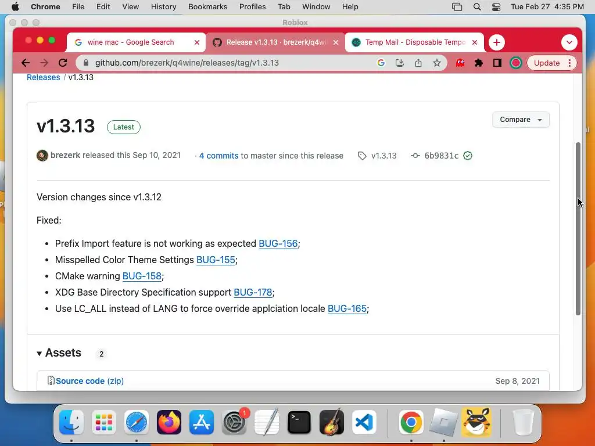This screenshot has height=446, width=595.
Task: Click the Latest release badge
Action: [123, 127]
